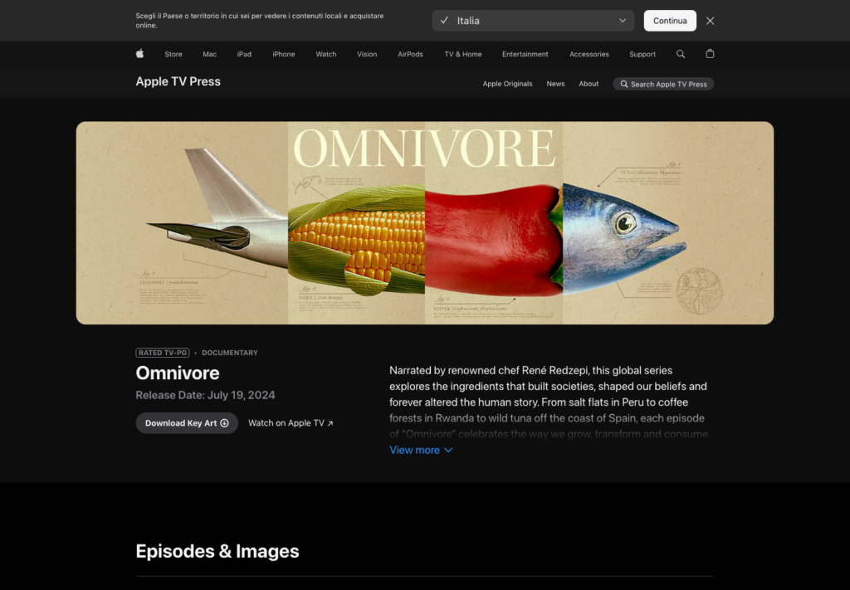This screenshot has width=850, height=590.
Task: Open the Vision menu
Action: pos(367,54)
